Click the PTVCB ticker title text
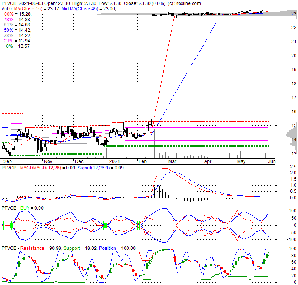This screenshot has width=298, height=285. (9, 3)
